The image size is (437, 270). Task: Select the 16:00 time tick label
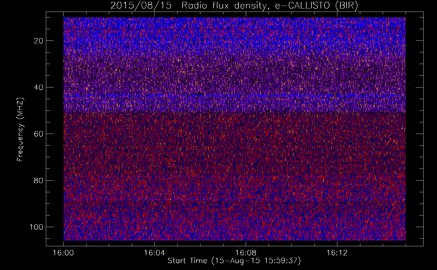pyautogui.click(x=63, y=253)
